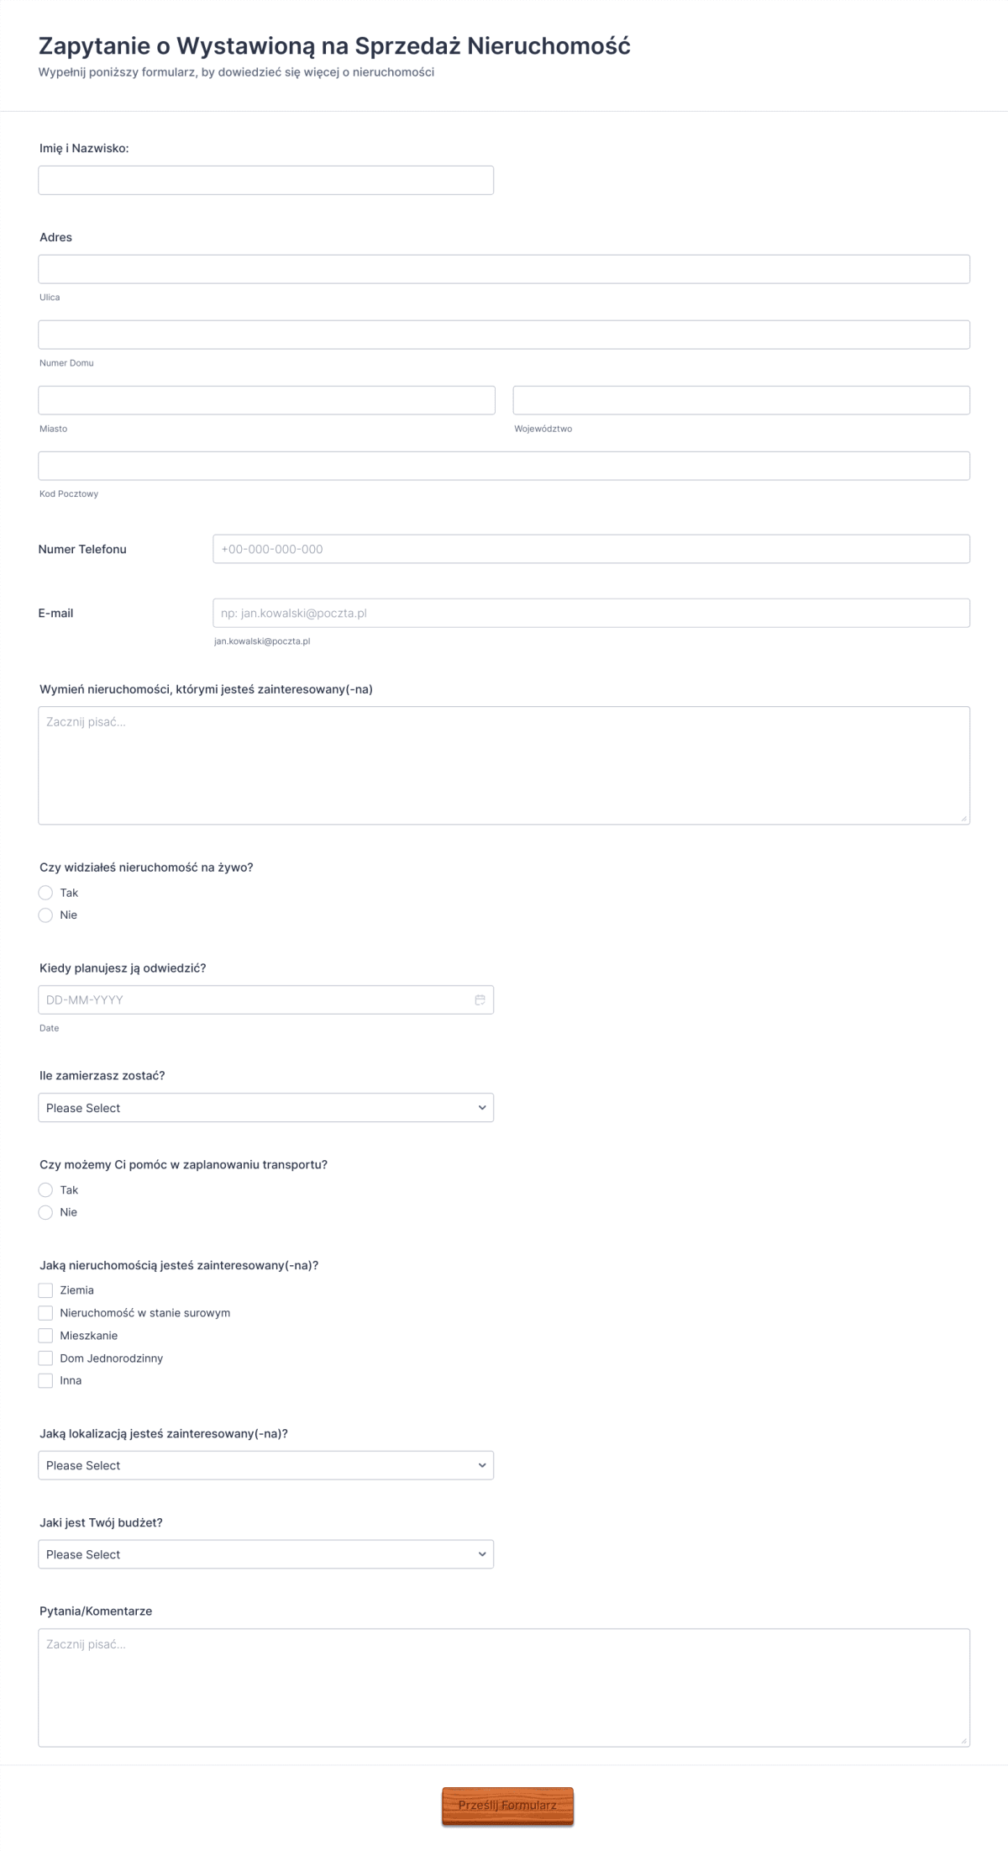The height and width of the screenshot is (1851, 1008).
Task: Check the "Ziemia" property type option
Action: click(46, 1289)
